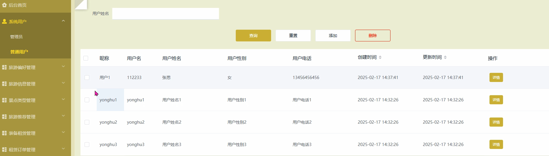Click the 创建时间 column header
This screenshot has width=549, height=156.
pos(367,57)
